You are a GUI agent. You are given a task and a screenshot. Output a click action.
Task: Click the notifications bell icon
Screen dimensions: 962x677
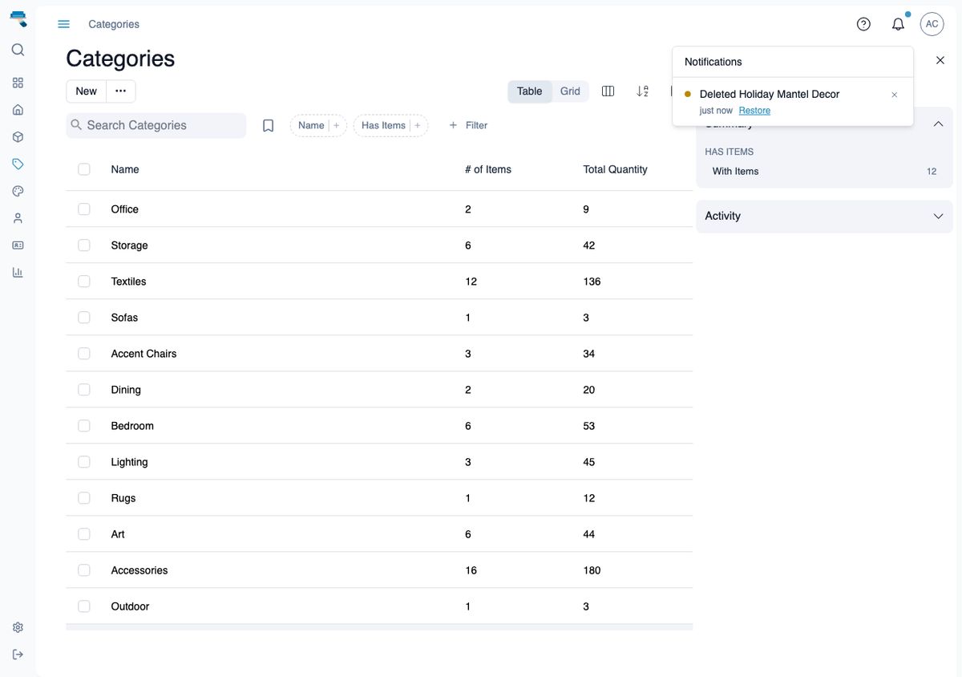pos(898,24)
